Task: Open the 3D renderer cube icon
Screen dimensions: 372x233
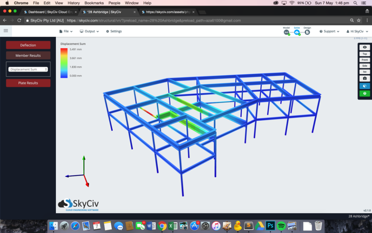Action: coord(364,86)
